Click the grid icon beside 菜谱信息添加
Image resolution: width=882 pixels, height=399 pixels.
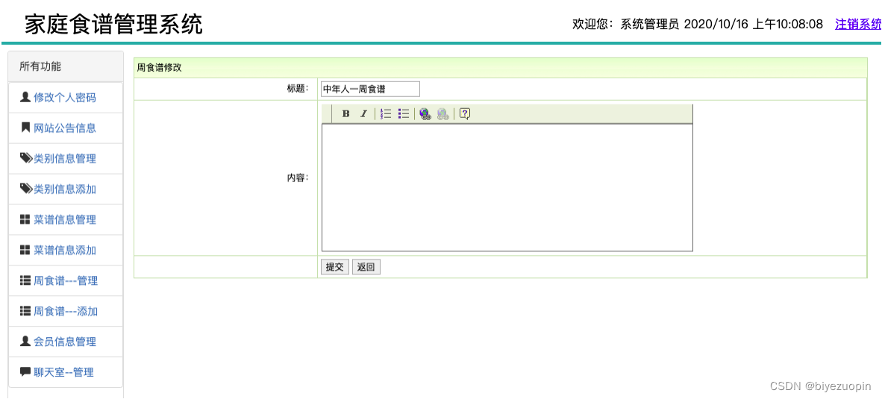click(x=25, y=250)
